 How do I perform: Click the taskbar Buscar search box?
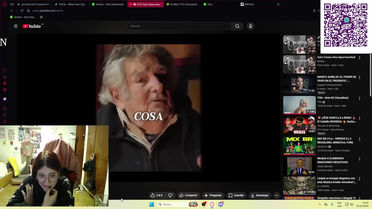tap(178, 204)
